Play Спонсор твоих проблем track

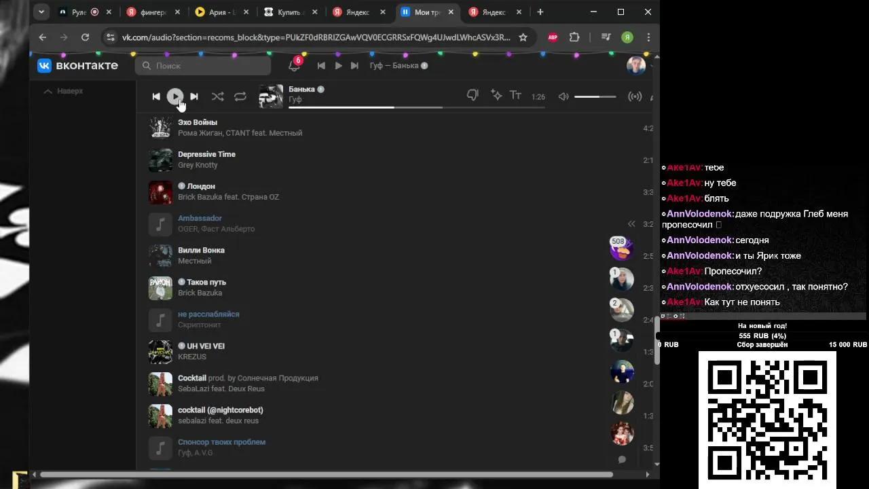tap(221, 441)
